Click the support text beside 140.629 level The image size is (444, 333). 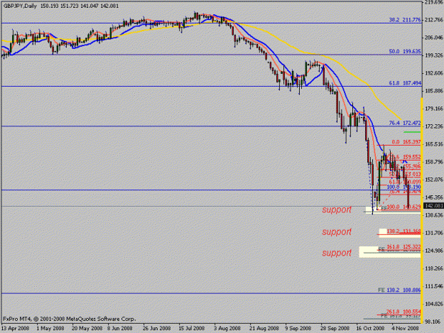click(x=337, y=209)
